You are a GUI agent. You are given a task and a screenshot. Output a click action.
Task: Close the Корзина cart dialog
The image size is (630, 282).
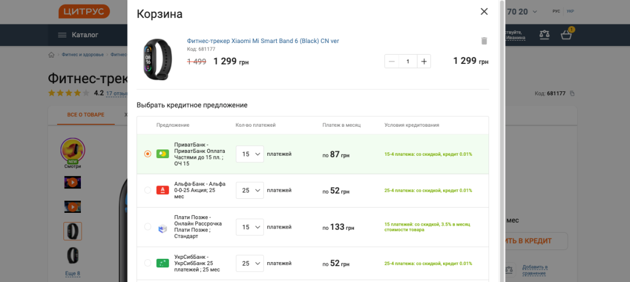point(484,12)
